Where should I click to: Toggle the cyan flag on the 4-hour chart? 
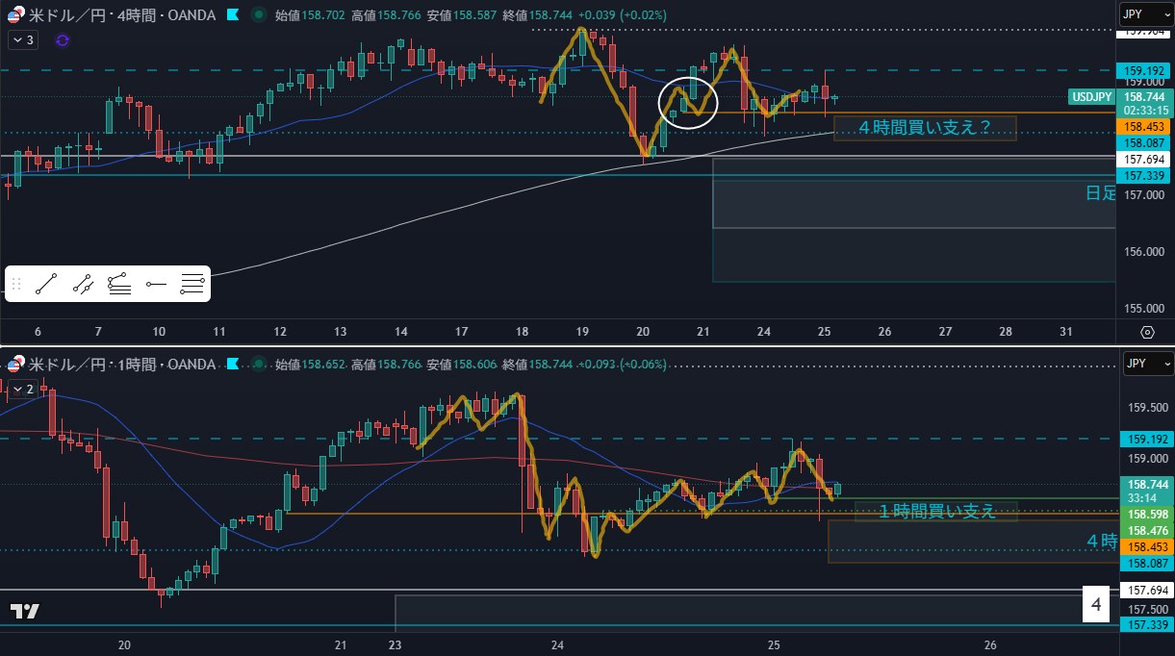tap(234, 15)
